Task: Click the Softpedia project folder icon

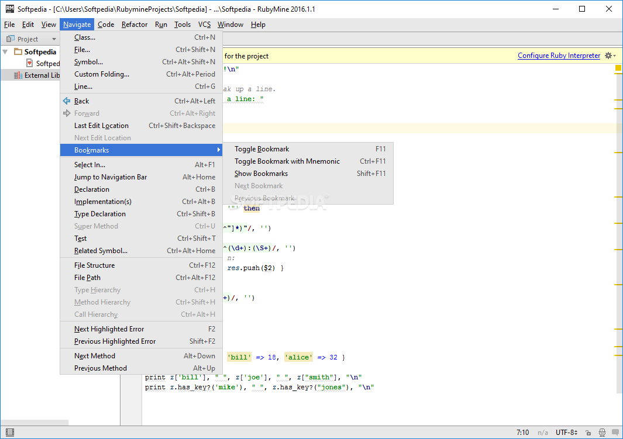Action: pyautogui.click(x=18, y=51)
